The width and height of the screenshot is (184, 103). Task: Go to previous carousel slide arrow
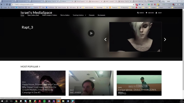[105, 39]
